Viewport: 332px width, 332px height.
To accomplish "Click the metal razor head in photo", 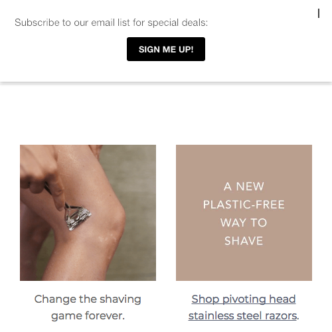I will (x=78, y=218).
